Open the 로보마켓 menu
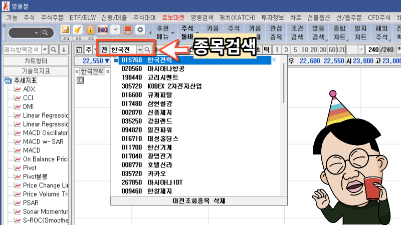 pos(173,17)
